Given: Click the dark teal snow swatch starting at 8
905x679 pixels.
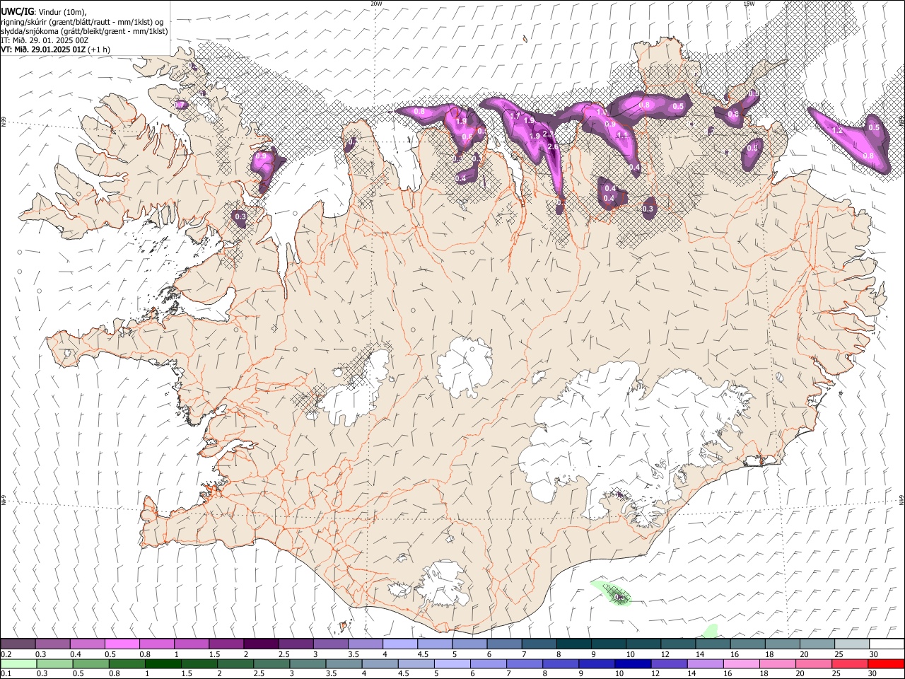Looking at the screenshot, I should pos(573,644).
